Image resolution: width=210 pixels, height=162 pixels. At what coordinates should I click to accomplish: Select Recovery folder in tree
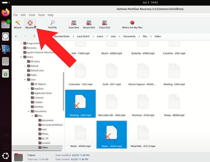[x=30, y=48]
